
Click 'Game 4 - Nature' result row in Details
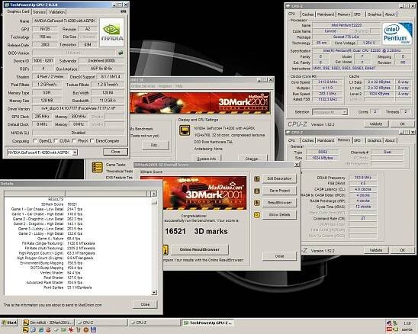coord(58,239)
